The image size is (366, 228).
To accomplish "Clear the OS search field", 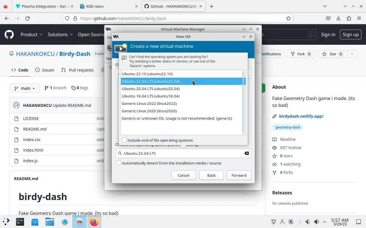I will 246,153.
